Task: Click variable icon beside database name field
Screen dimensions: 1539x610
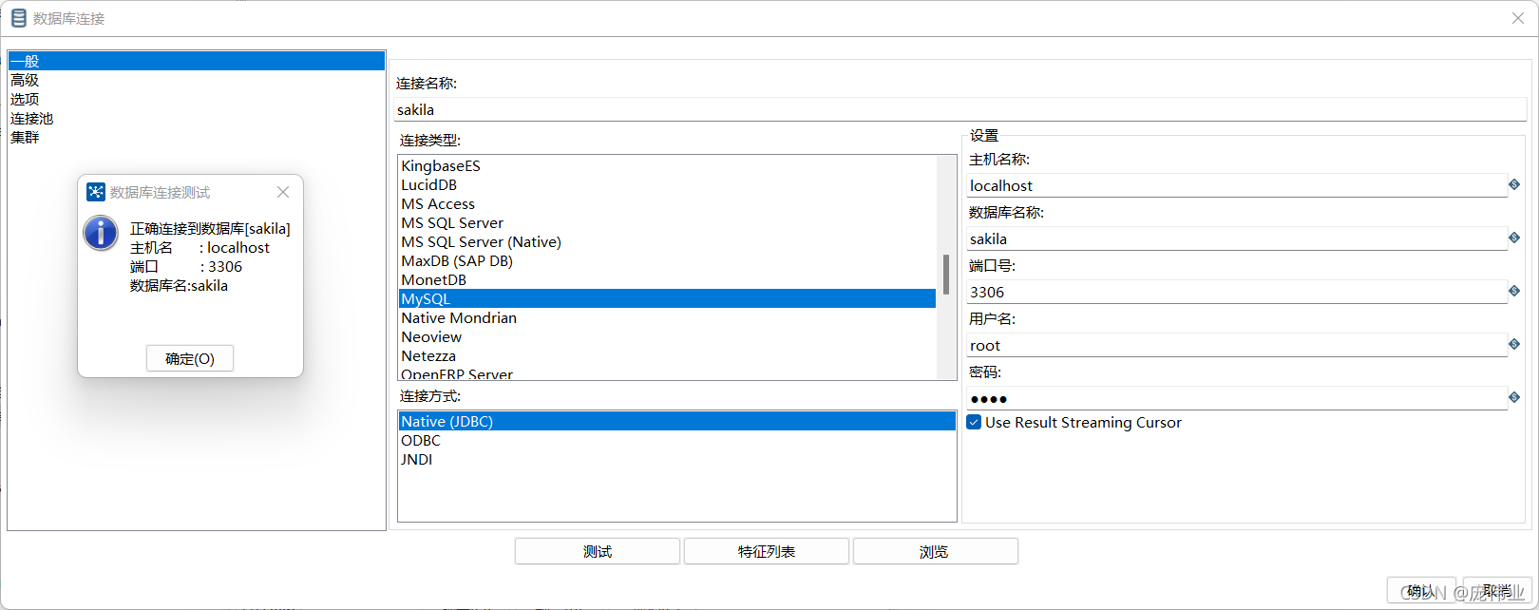Action: (1514, 238)
